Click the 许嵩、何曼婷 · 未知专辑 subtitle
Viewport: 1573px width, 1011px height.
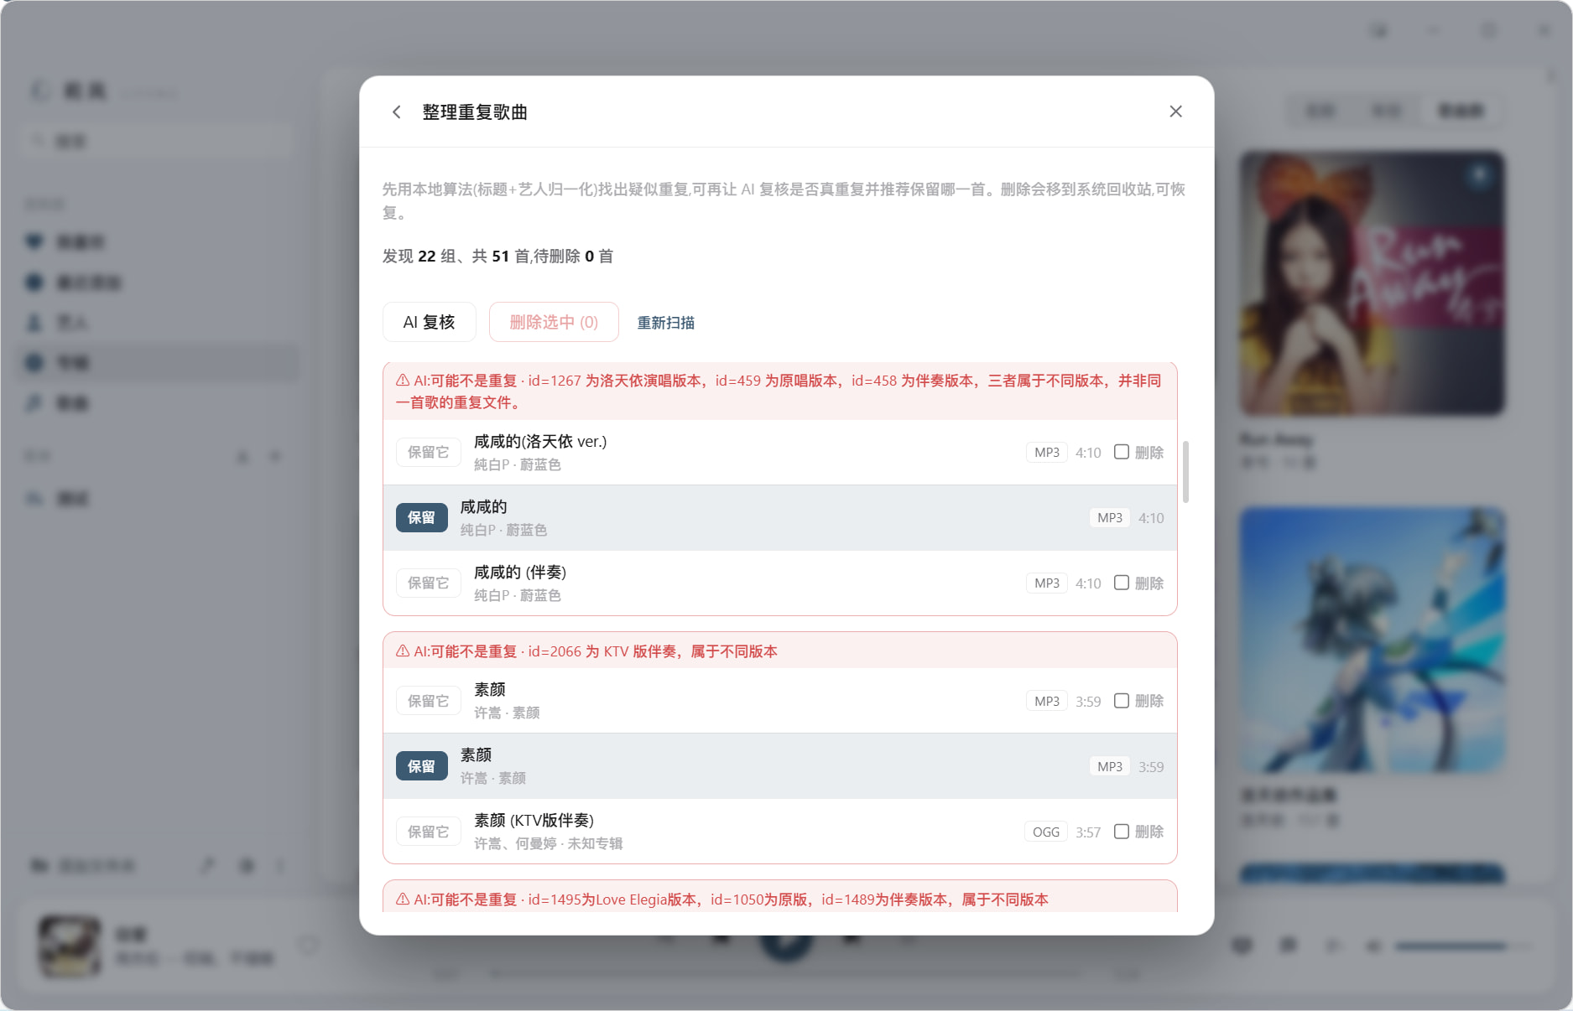click(549, 843)
